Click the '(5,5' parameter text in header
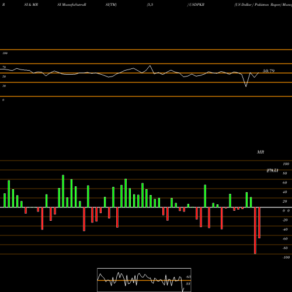The height and width of the screenshot is (292, 292). (x=150, y=5)
